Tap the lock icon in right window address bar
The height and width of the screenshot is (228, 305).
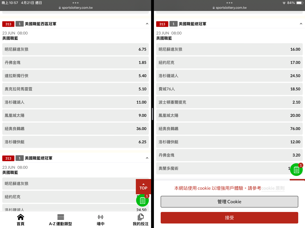click(213, 8)
